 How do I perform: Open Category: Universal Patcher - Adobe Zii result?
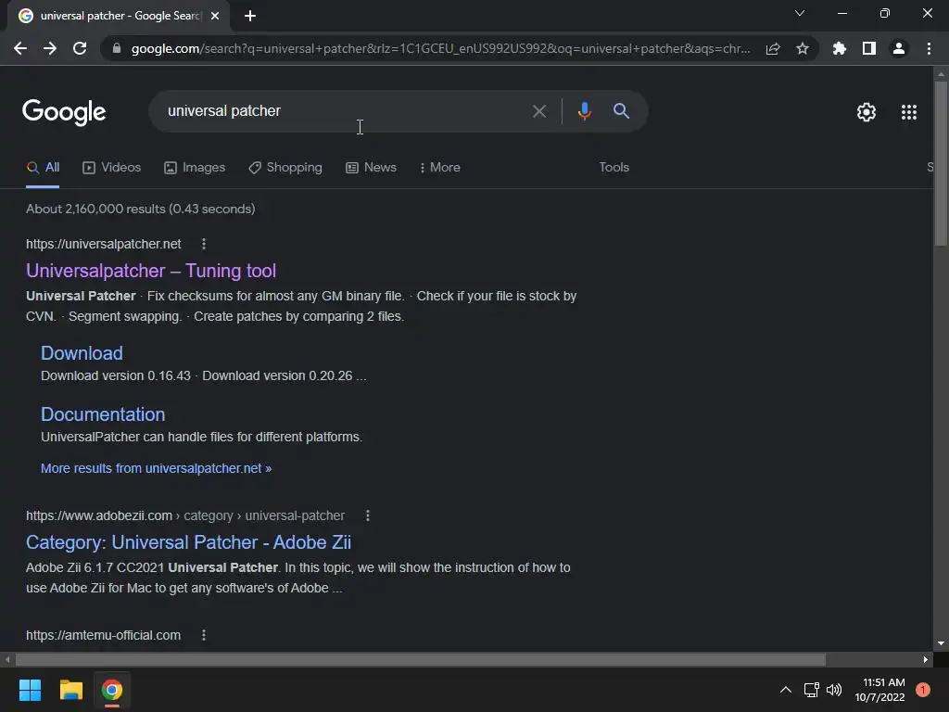click(188, 542)
